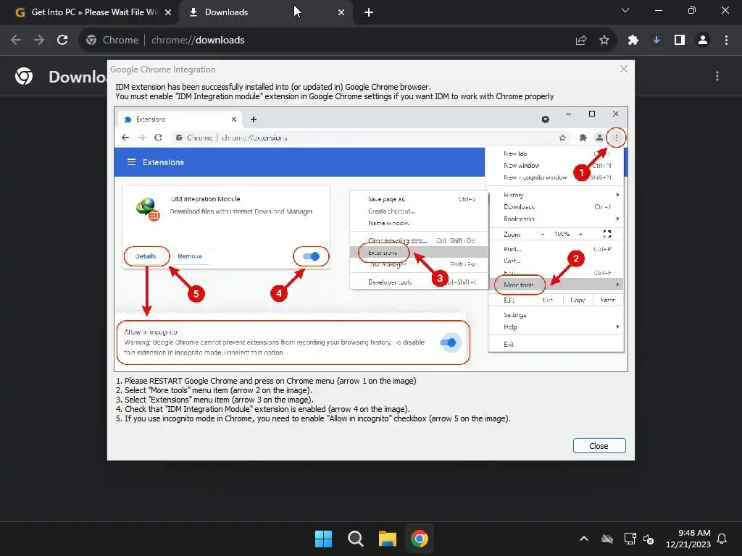
Task: Share this page via share icon
Action: click(581, 41)
